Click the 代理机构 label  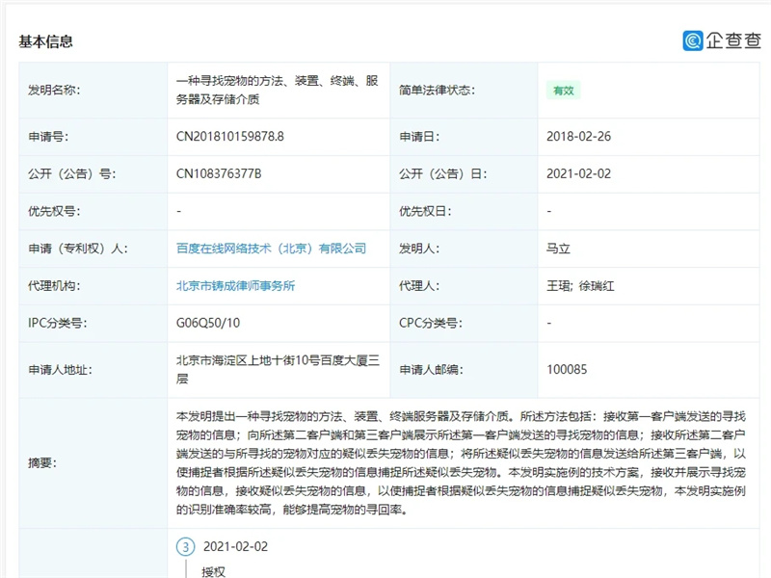(x=54, y=285)
